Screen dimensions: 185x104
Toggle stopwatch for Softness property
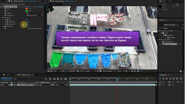coord(5,26)
